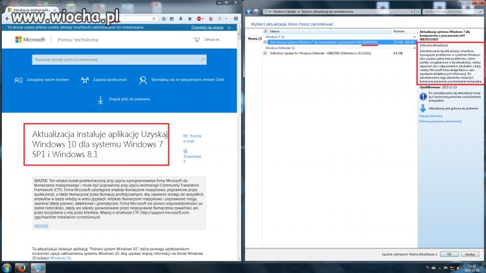
Task: Click the Control Panel search magnifier
Action: pos(480,12)
